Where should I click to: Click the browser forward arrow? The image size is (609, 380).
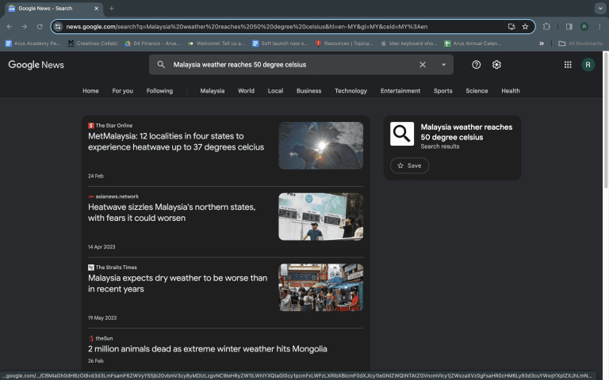tap(25, 27)
